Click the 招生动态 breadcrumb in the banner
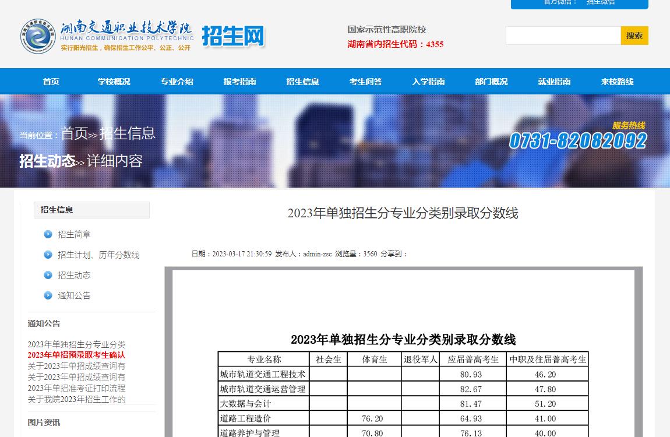 pos(47,161)
